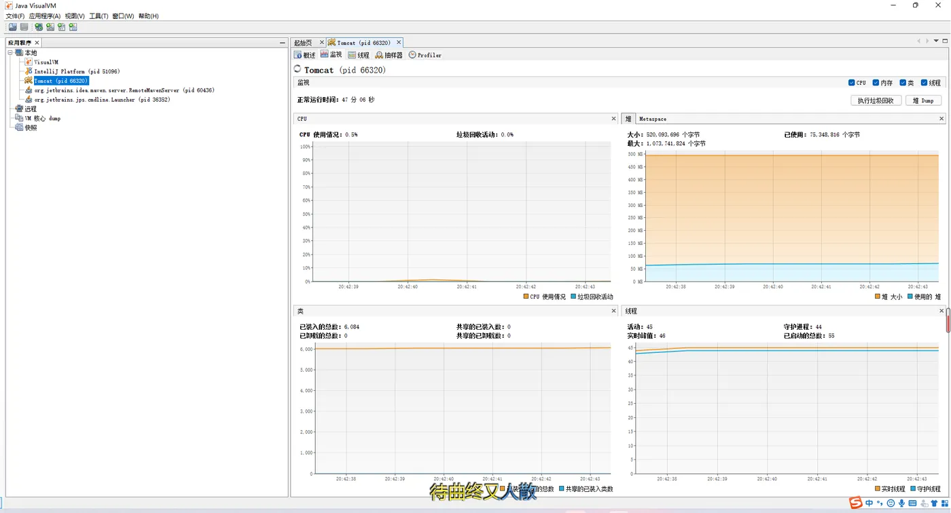Click the VisualVM tree node icon
The image size is (951, 513).
(x=29, y=62)
